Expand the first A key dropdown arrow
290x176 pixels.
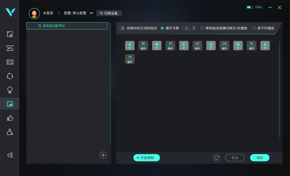coord(130,48)
